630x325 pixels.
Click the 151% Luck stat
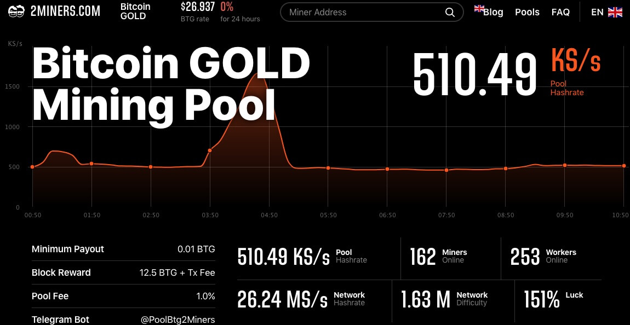pos(554,299)
